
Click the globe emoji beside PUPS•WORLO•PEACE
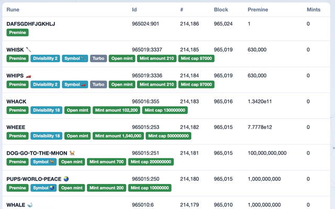click(66, 179)
